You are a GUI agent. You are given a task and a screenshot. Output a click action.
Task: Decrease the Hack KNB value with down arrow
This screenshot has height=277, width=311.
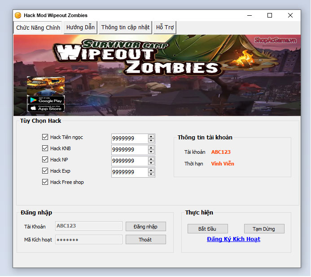[151, 152]
